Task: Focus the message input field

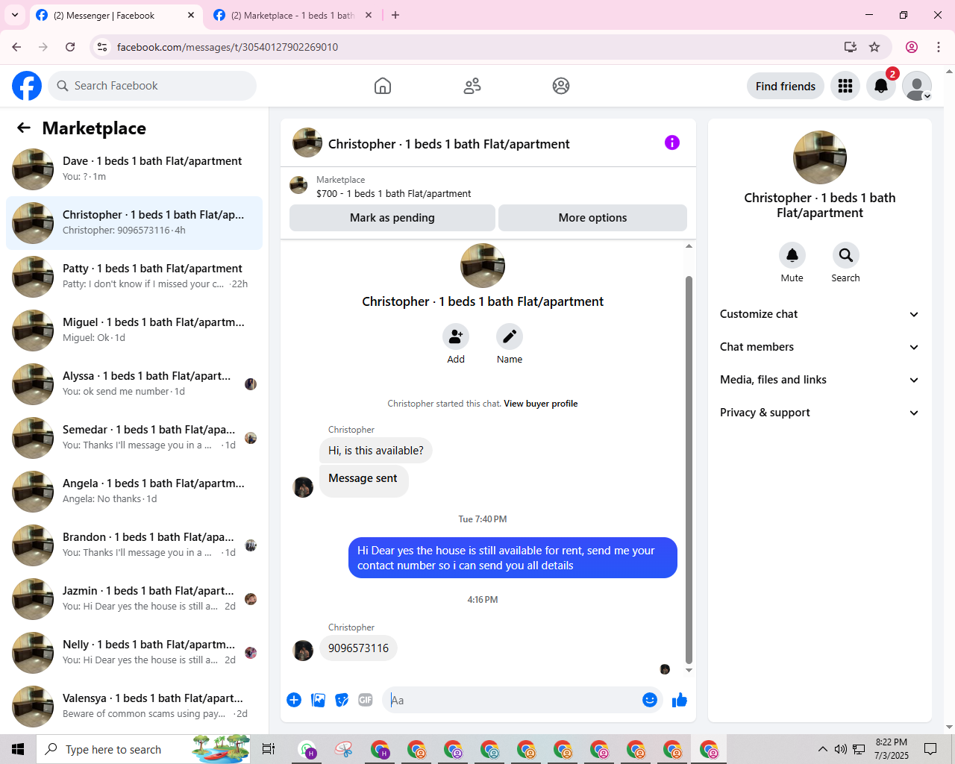Action: point(511,700)
